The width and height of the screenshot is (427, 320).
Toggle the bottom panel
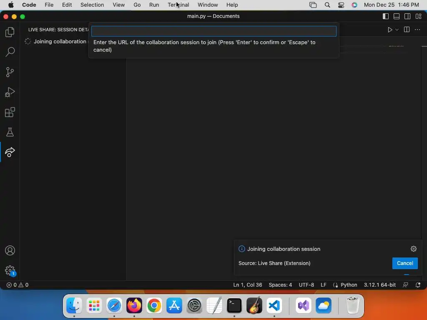(x=397, y=16)
